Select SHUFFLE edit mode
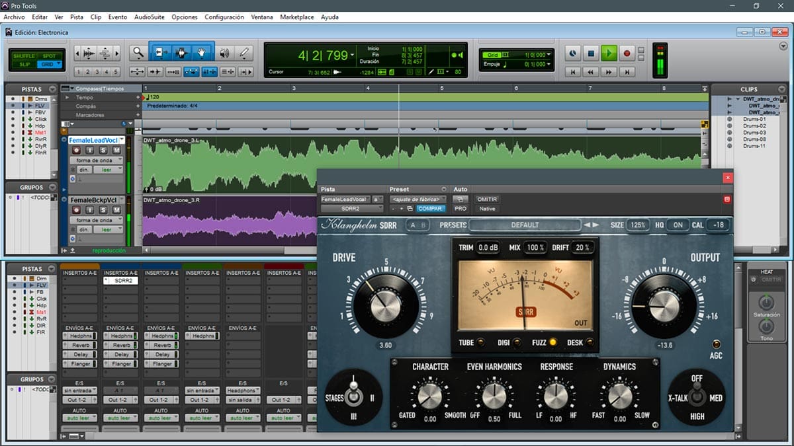The height and width of the screenshot is (446, 794). click(25, 56)
